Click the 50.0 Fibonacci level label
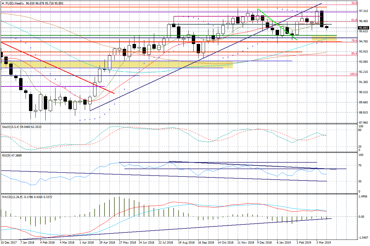The height and width of the screenshot is (246, 370). click(x=354, y=3)
